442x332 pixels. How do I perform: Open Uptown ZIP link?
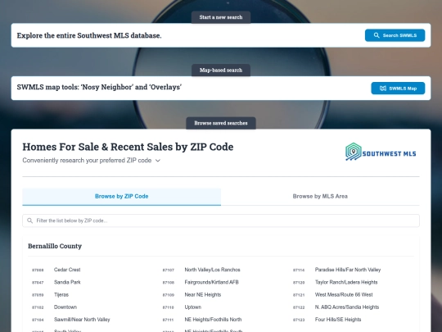pyautogui.click(x=193, y=307)
